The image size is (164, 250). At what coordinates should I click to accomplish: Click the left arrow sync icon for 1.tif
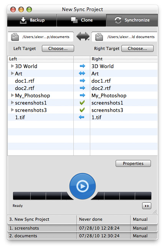pos(81,117)
